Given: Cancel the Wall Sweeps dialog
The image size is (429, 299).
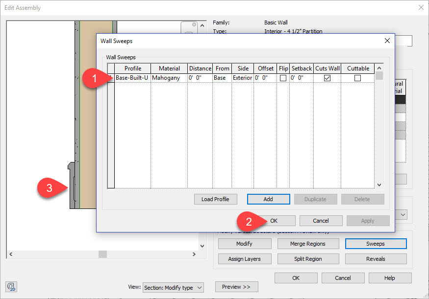Looking at the screenshot, I should [321, 220].
